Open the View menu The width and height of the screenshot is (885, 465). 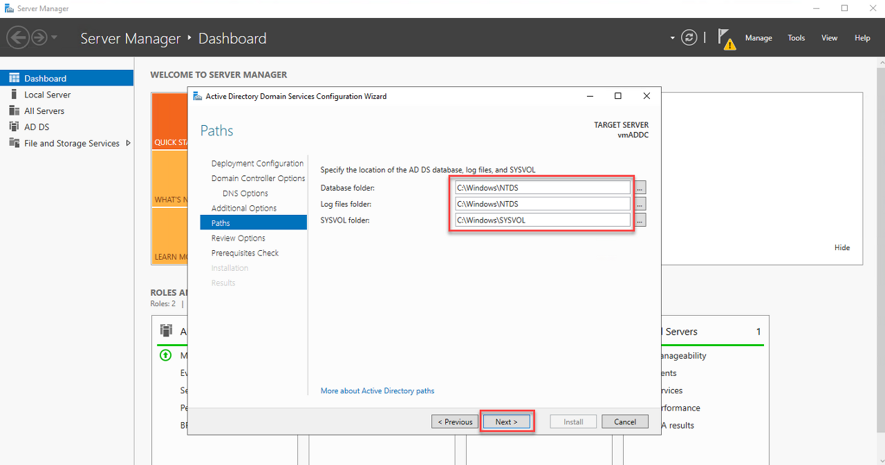coord(830,38)
